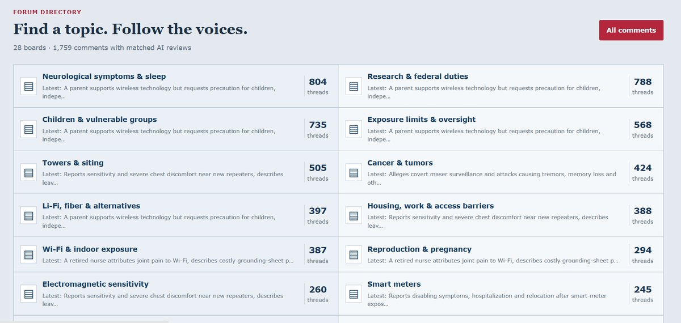This screenshot has width=681, height=323.
Task: Click the FORUM DIRECTORY label
Action: 47,12
